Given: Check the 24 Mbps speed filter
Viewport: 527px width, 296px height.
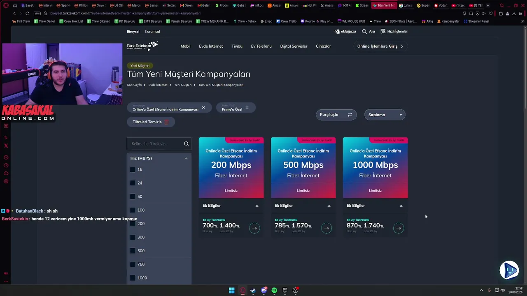Looking at the screenshot, I should coord(133,183).
